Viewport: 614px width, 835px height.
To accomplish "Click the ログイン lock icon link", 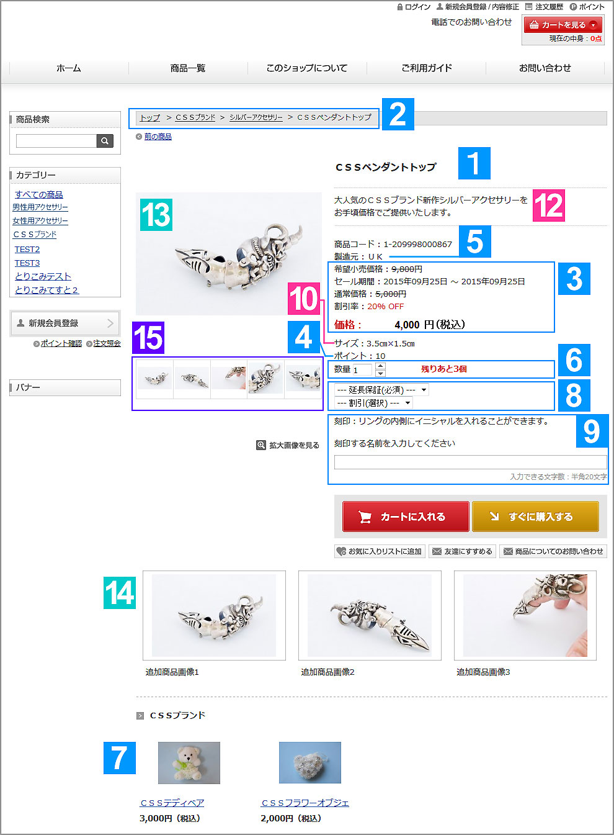I will [x=414, y=7].
